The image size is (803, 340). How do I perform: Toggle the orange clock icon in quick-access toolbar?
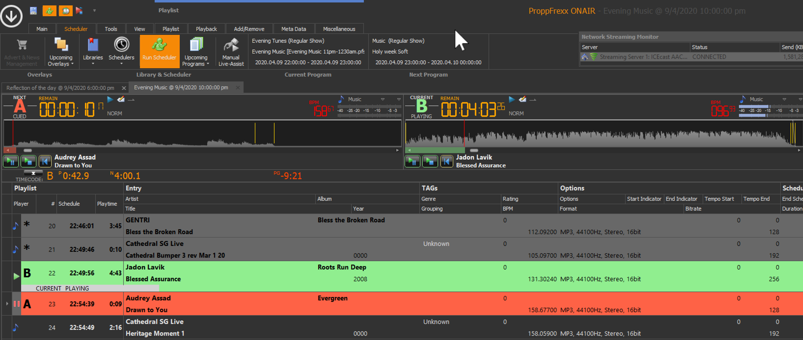coord(65,11)
